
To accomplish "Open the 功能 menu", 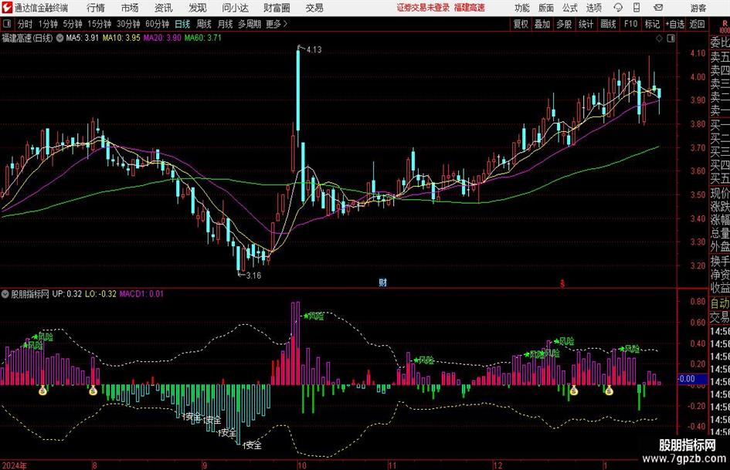I will (522, 8).
